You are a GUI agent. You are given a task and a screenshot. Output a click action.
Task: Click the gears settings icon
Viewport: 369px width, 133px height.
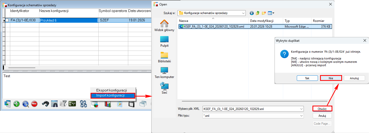pyautogui.click(x=83, y=104)
